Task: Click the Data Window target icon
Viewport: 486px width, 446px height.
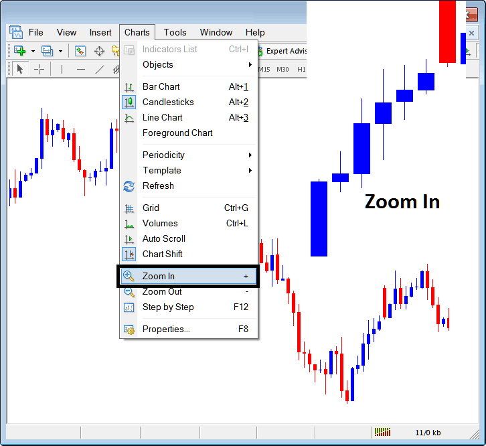Action: pyautogui.click(x=99, y=51)
